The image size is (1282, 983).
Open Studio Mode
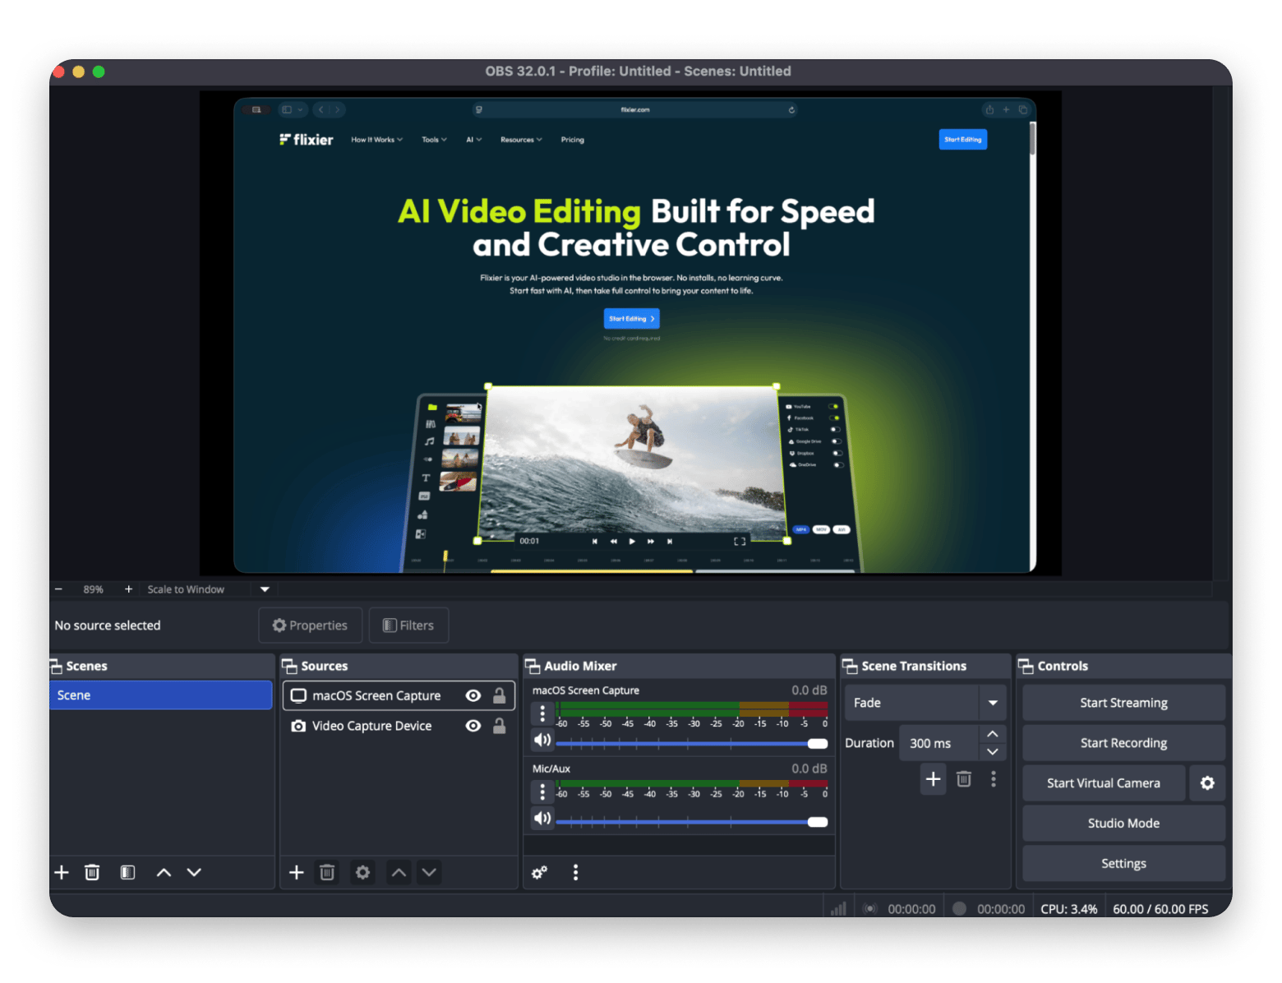[1123, 824]
